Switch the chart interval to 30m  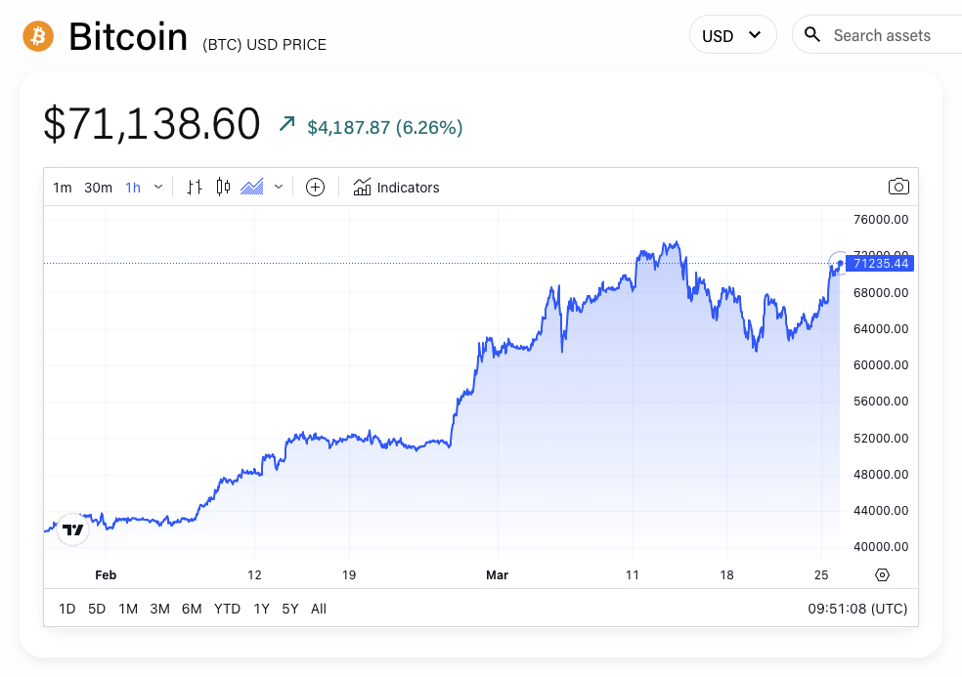[x=98, y=187]
